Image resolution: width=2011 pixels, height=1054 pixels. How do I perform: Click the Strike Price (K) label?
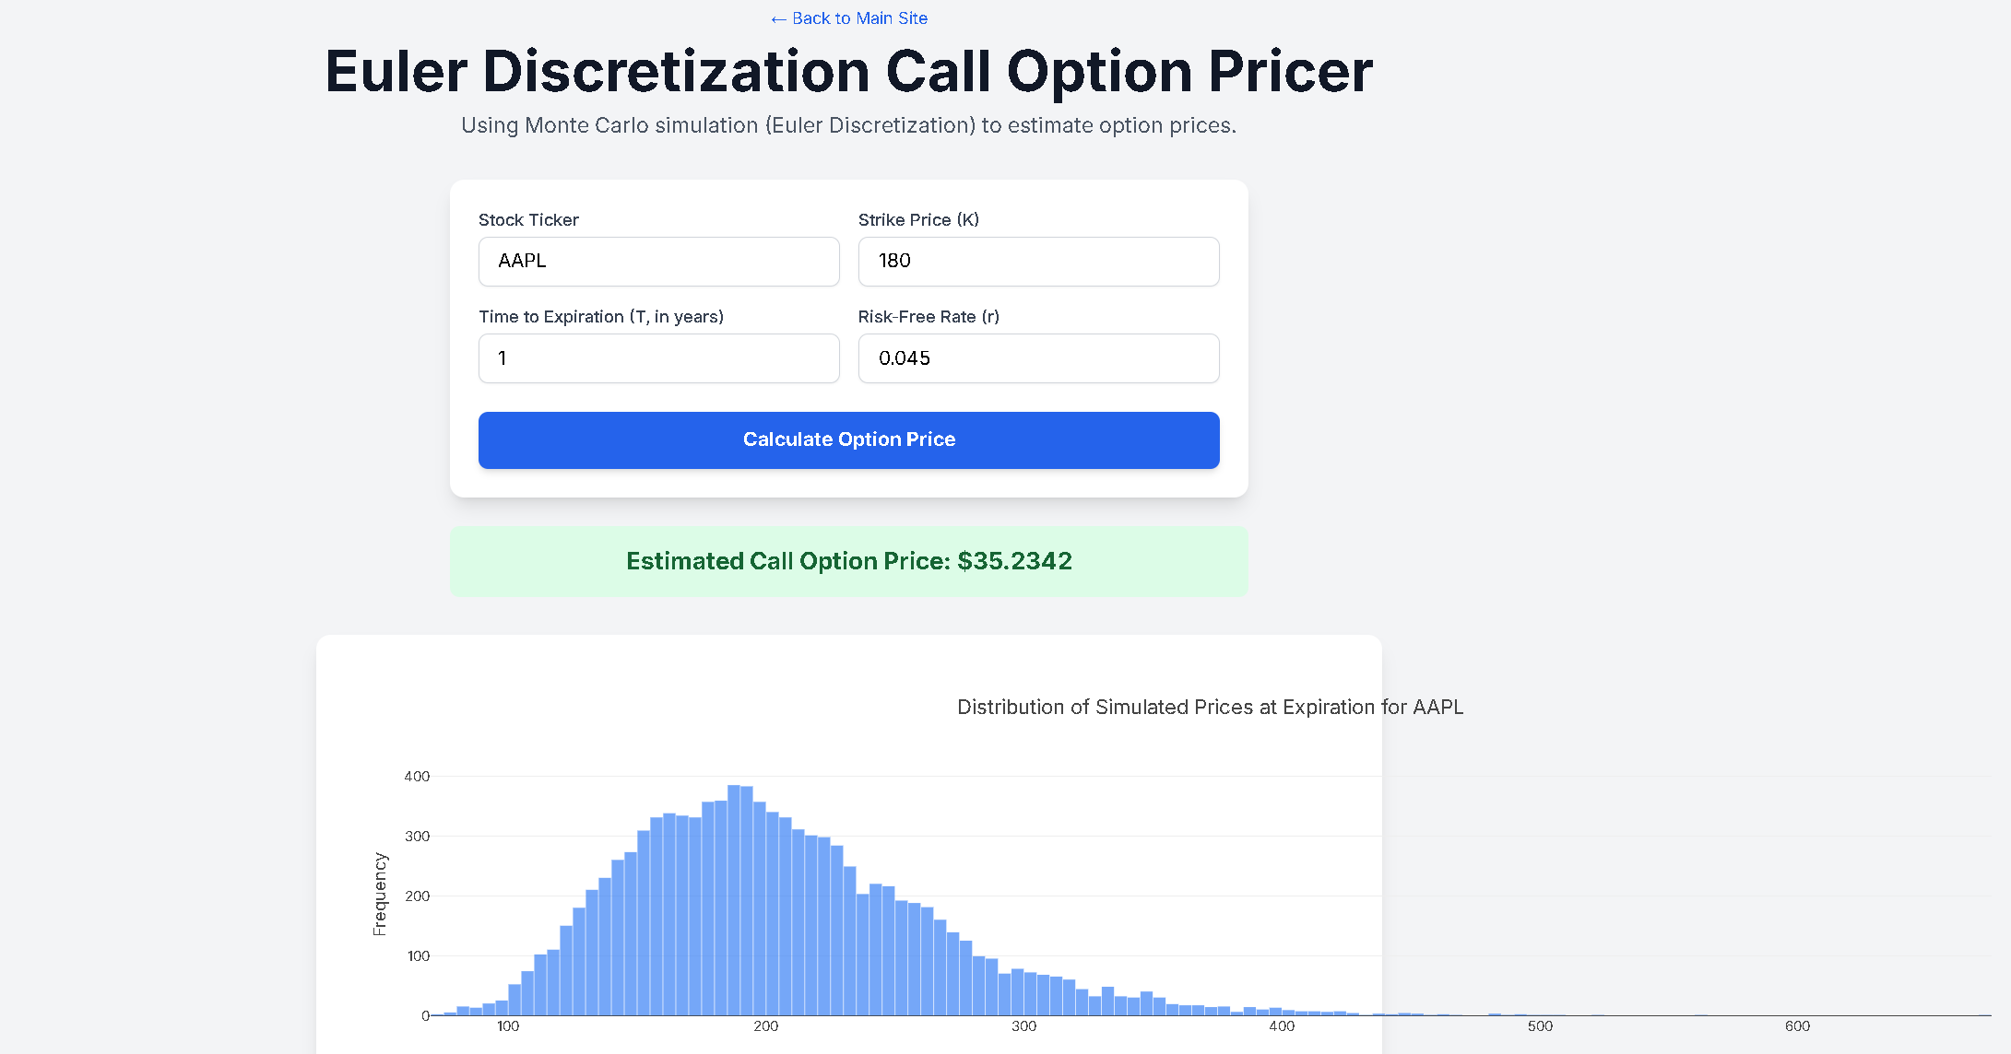click(918, 219)
